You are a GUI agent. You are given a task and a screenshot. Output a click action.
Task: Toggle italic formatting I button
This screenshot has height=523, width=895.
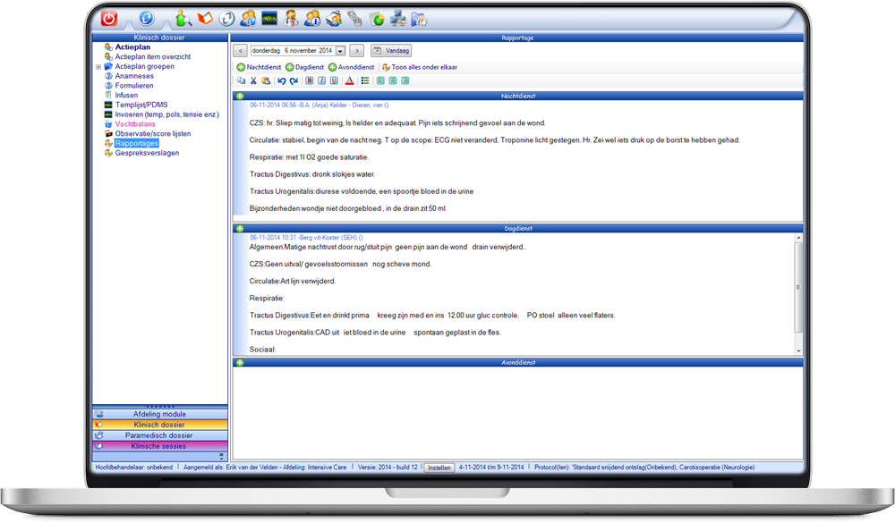[322, 81]
